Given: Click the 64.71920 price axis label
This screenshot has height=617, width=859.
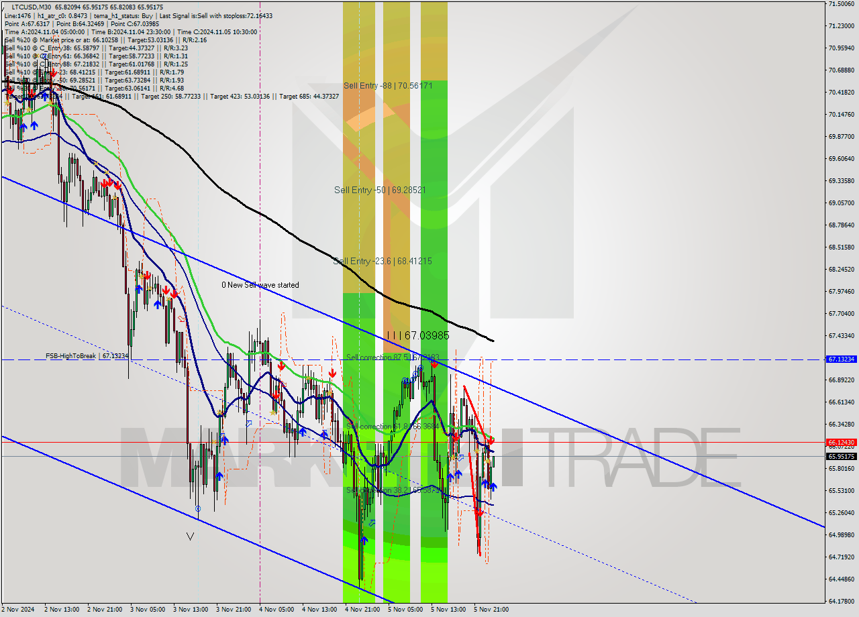Looking at the screenshot, I should pyautogui.click(x=842, y=557).
